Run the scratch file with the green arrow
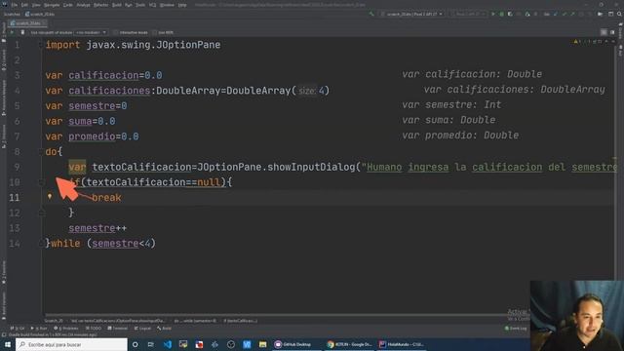This screenshot has width=624, height=351. (x=12, y=32)
